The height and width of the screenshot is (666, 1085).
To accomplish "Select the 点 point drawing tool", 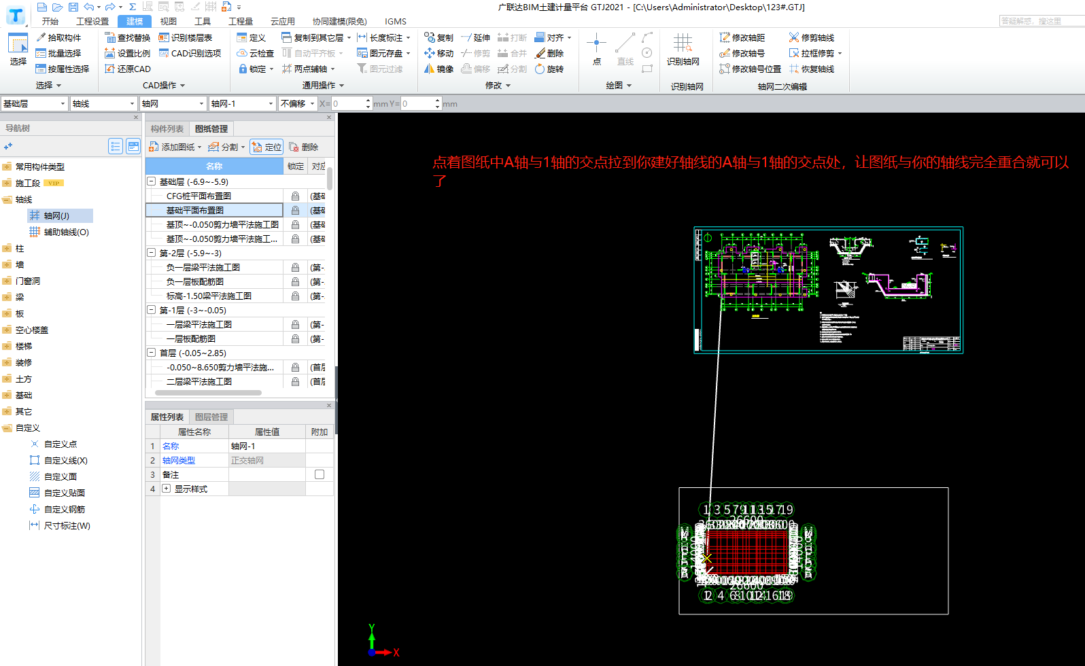I will point(596,50).
